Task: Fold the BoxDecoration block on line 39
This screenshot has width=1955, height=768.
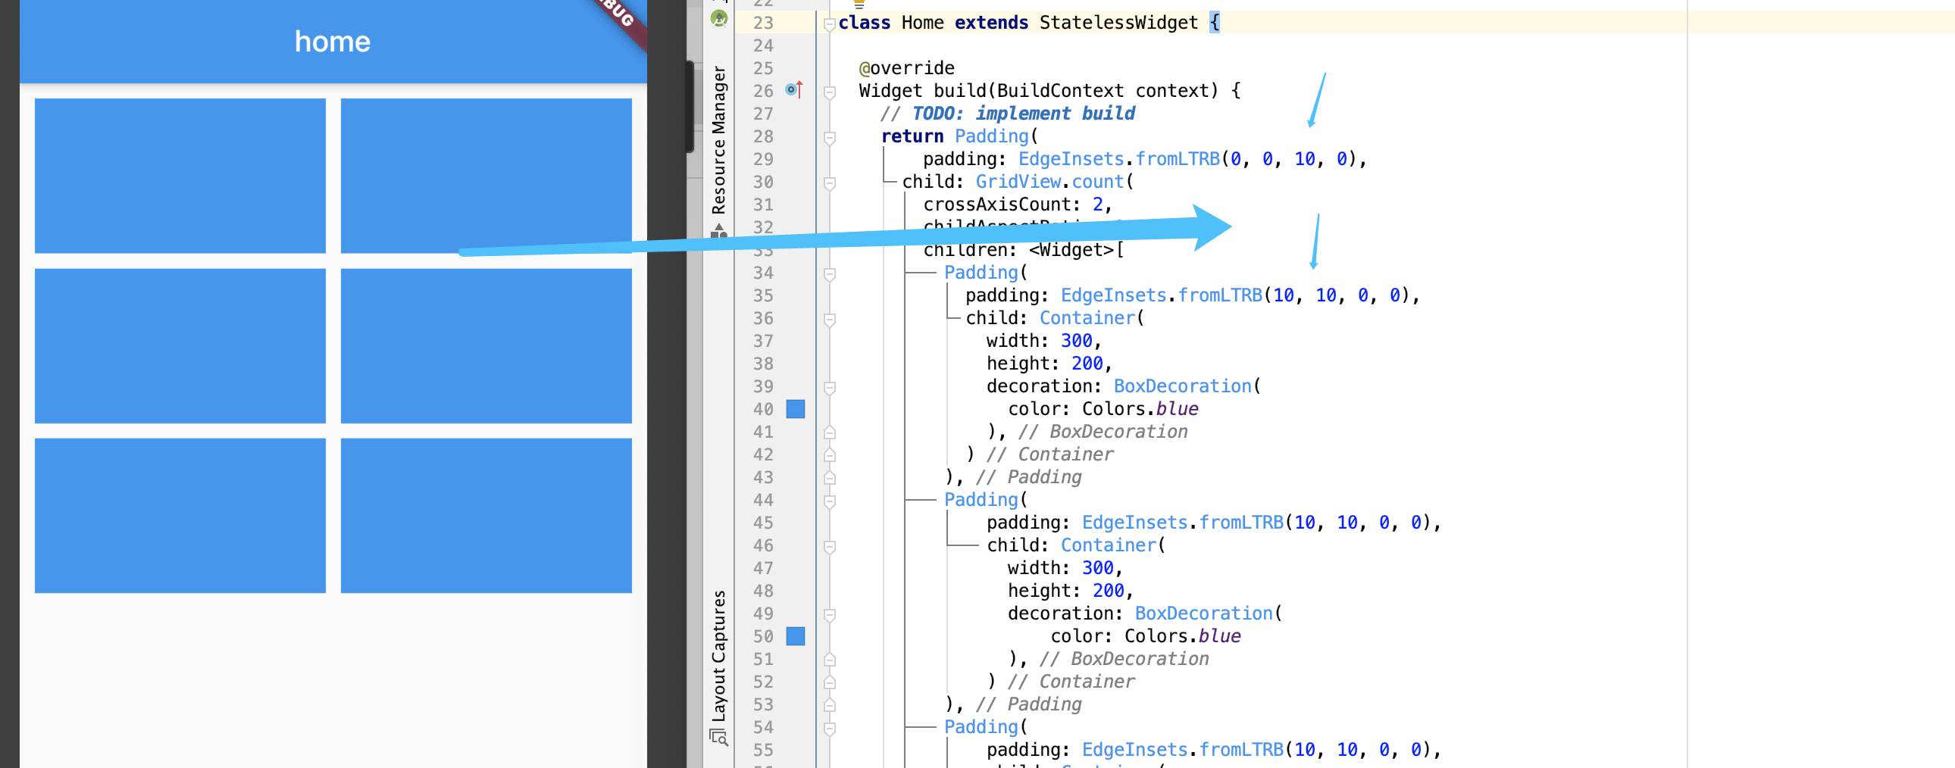Action: (x=830, y=388)
